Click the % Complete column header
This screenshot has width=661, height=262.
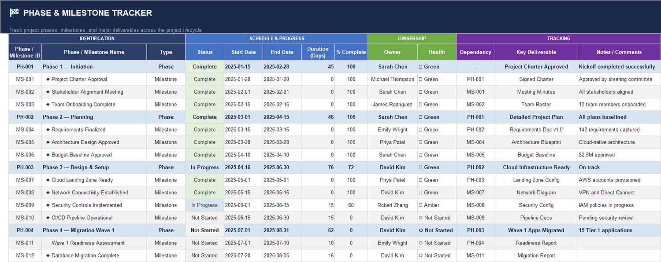point(351,52)
